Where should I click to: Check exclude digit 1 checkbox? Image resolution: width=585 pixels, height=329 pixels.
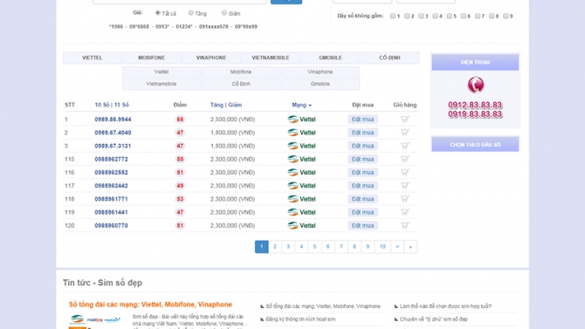tap(393, 16)
